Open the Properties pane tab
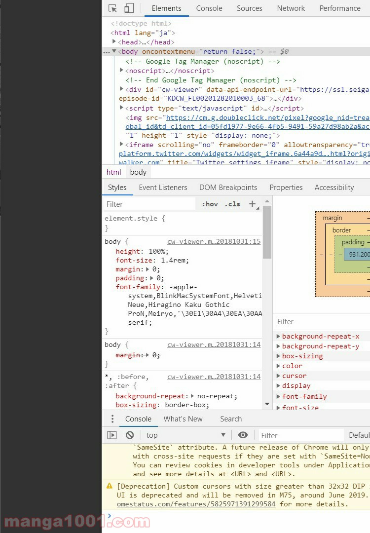 tap(286, 188)
